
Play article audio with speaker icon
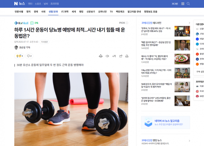point(107,56)
